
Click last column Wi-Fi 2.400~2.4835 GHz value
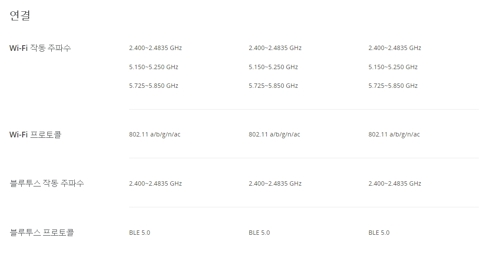tap(395, 48)
